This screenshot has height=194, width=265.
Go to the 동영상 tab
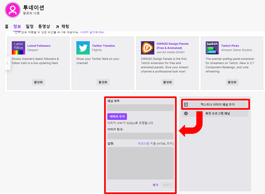(x=43, y=27)
